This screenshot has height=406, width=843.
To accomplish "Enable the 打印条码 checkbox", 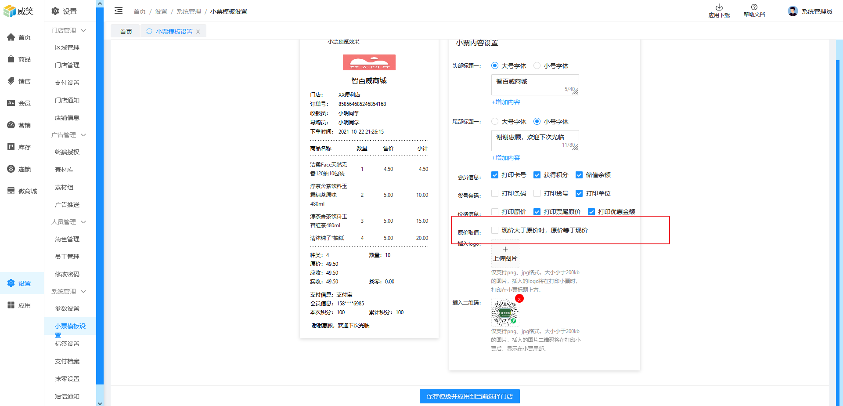I will [x=495, y=193].
